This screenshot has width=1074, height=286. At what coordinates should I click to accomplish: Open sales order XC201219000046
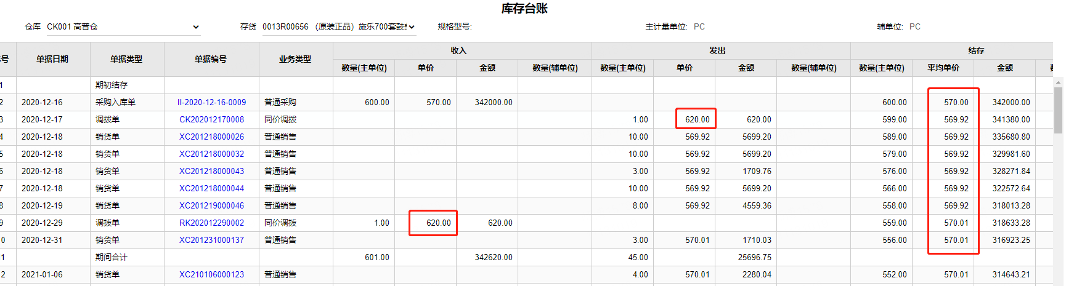pos(211,206)
